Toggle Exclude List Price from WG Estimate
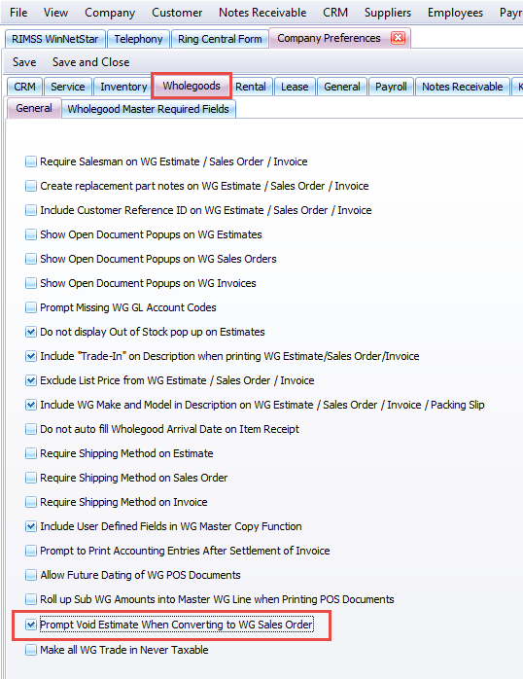This screenshot has height=679, width=523. [31, 380]
